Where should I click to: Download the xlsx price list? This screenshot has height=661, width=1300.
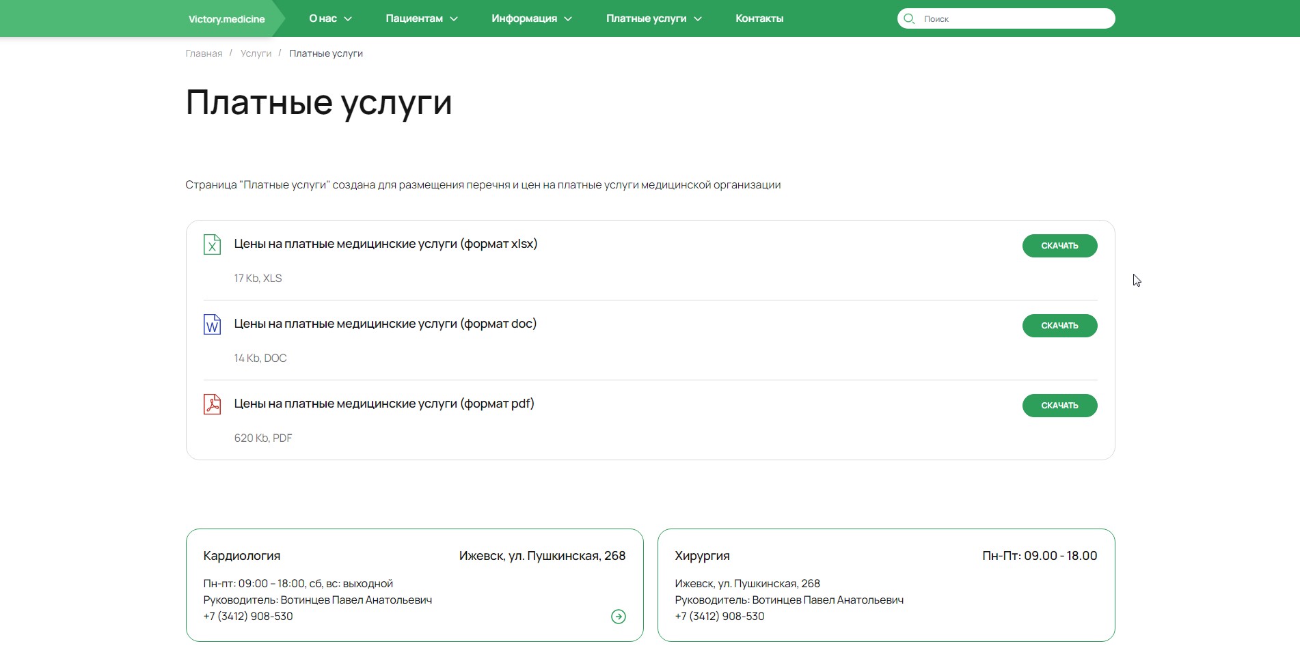(1059, 246)
